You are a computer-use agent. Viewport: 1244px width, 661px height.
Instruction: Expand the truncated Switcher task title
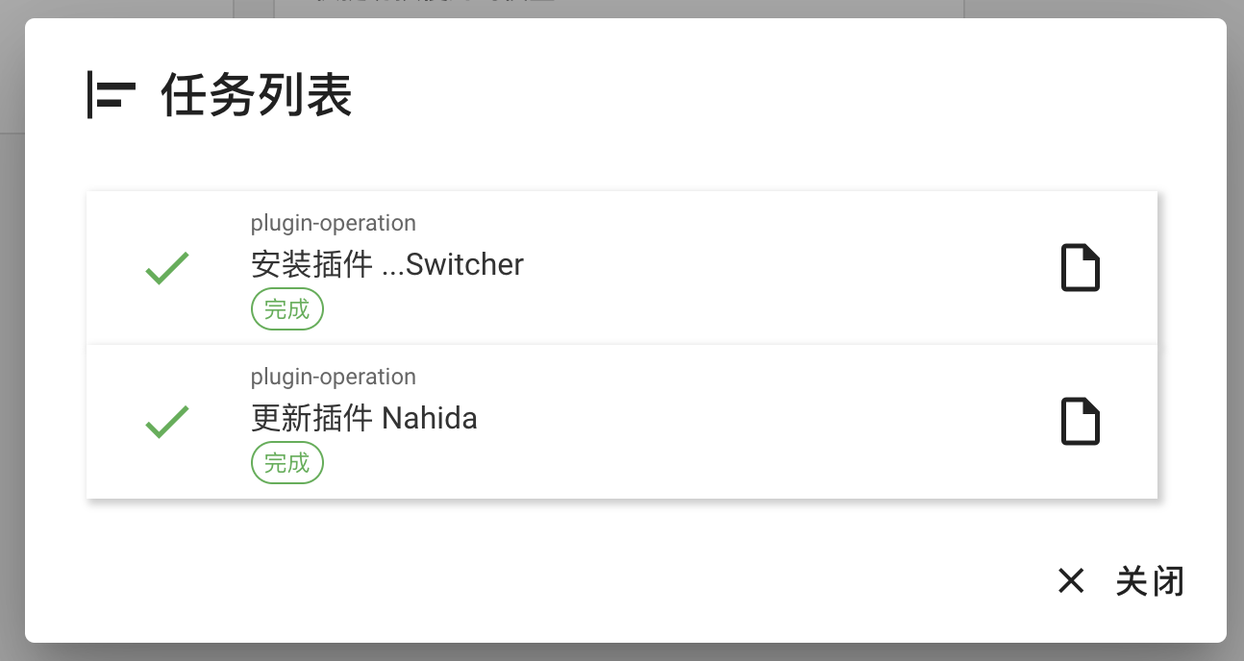pyautogui.click(x=386, y=264)
